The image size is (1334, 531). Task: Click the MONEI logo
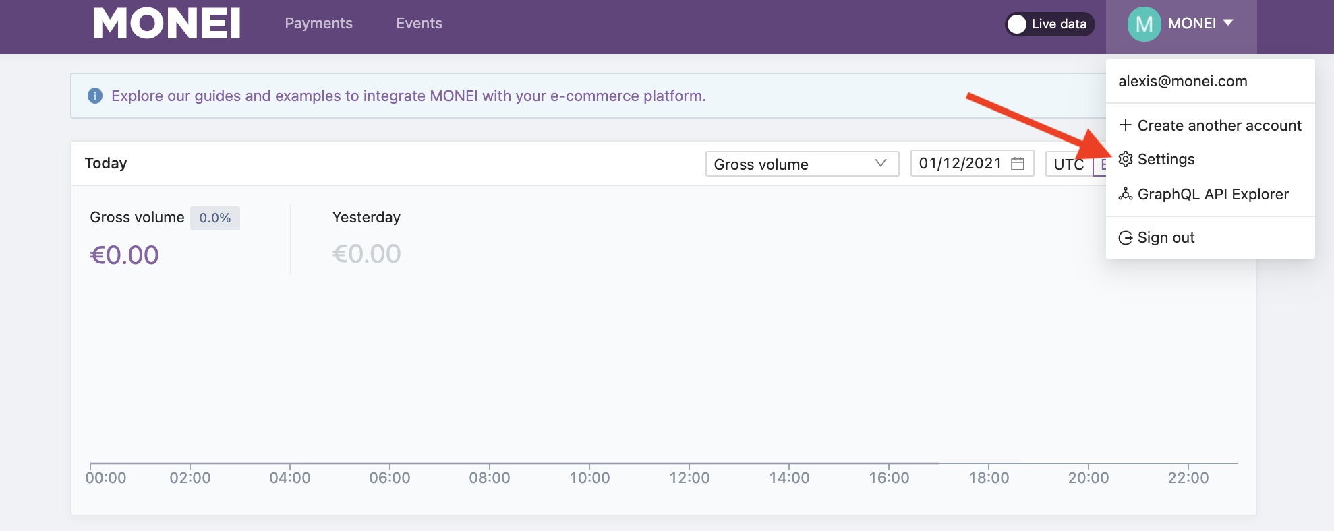[x=167, y=24]
